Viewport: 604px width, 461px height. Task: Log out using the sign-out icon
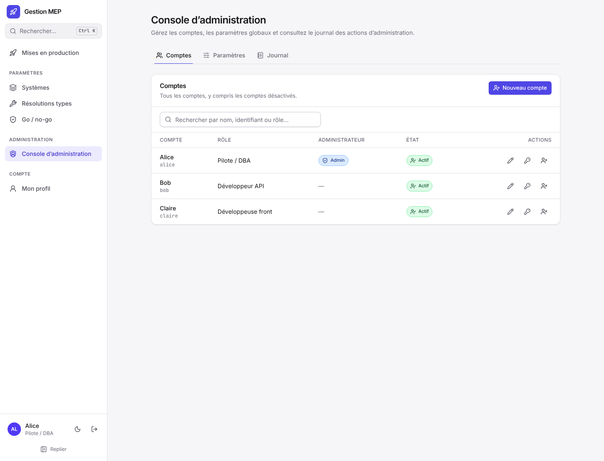tap(94, 429)
